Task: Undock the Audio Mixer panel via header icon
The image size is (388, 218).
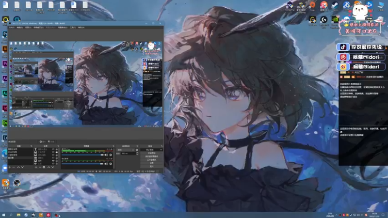Action: click(x=113, y=146)
